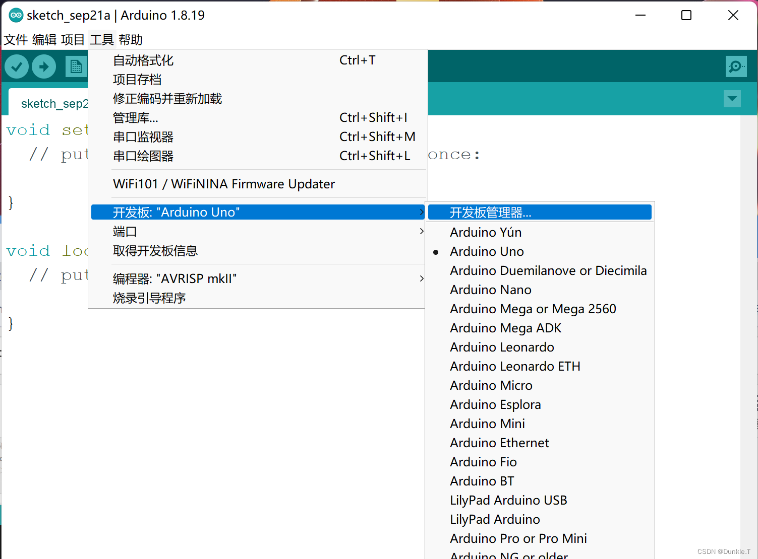Launch WiFi101 / WiFiNINA Firmware Updater

[258, 184]
